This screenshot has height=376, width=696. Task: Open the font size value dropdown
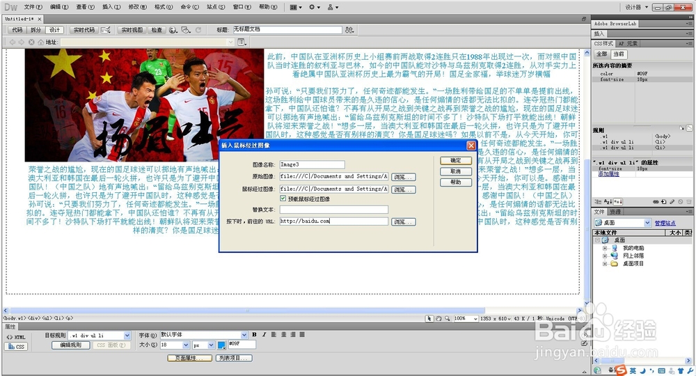point(186,345)
